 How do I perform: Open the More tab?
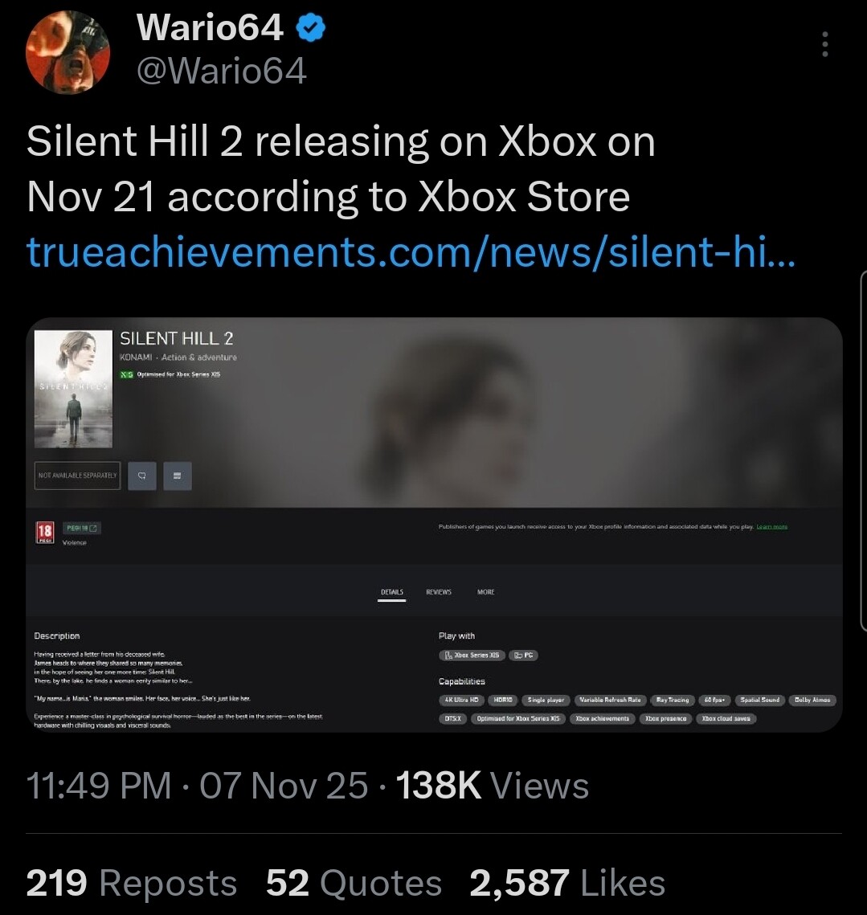click(485, 592)
